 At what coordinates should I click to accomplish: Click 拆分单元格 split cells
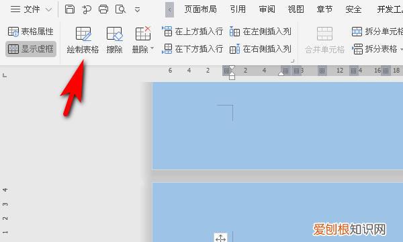coord(377,32)
